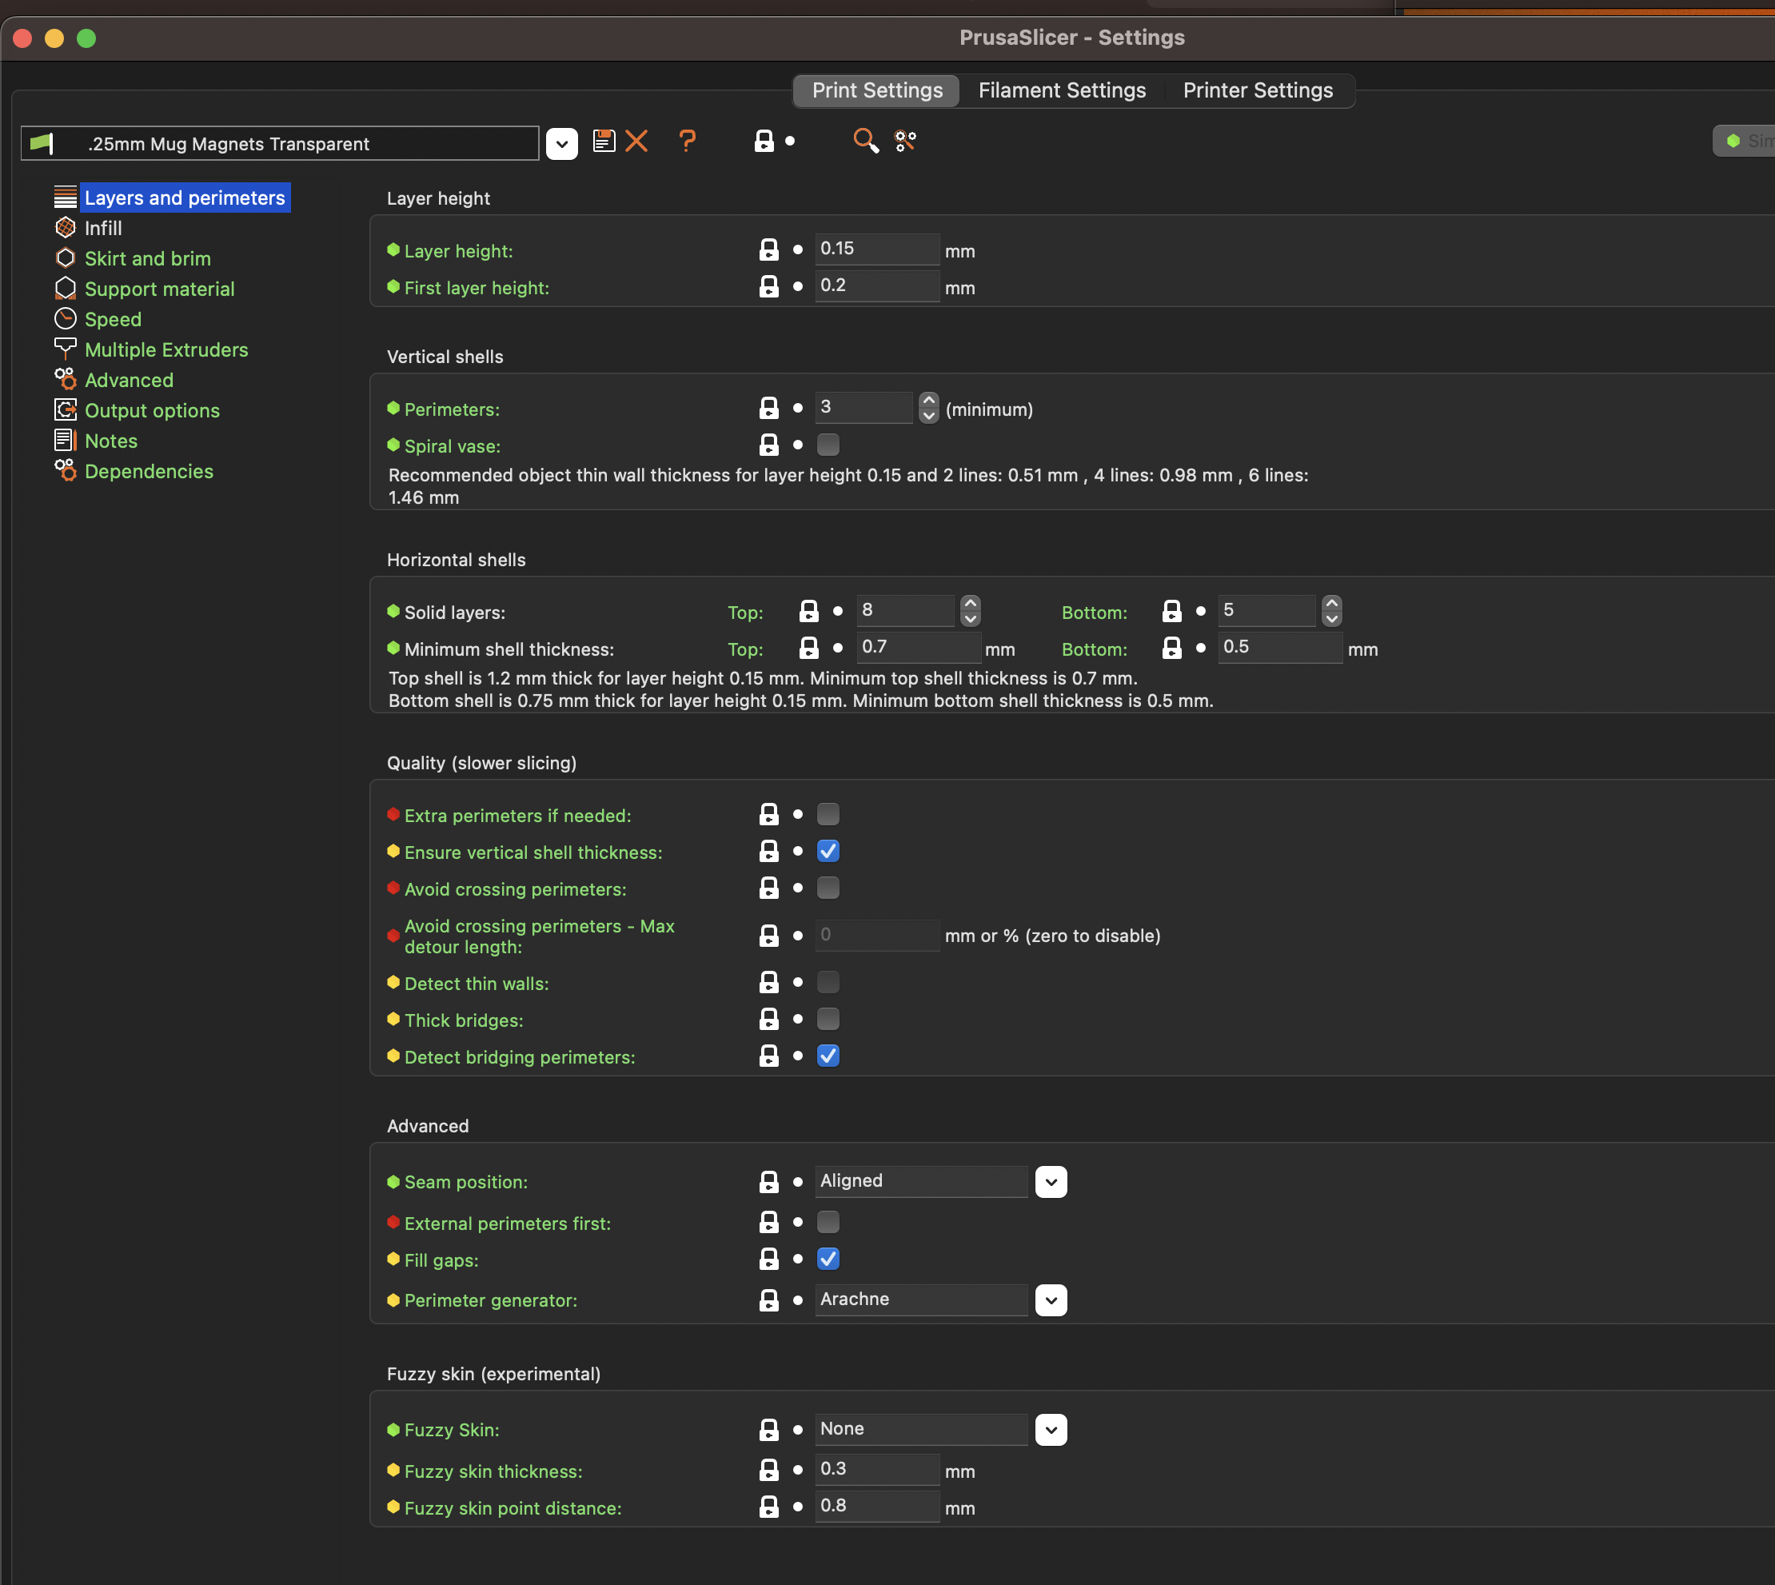Enable Spiral vase mode
Image resolution: width=1775 pixels, height=1585 pixels.
(828, 445)
